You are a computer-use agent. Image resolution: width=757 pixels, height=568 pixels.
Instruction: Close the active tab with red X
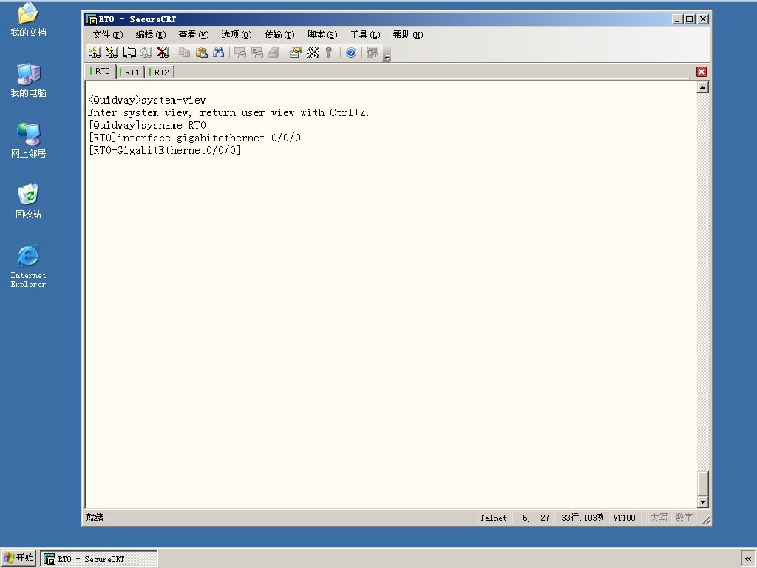(x=702, y=72)
